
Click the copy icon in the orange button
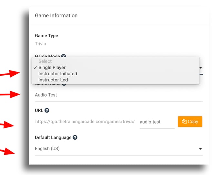184,122
